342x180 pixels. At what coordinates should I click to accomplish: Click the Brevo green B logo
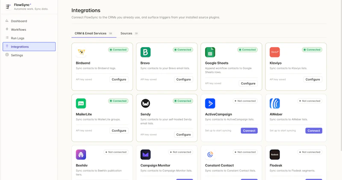point(145,52)
